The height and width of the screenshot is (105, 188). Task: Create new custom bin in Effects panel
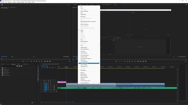32,102
